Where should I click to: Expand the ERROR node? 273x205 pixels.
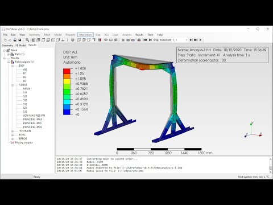tap(13, 139)
